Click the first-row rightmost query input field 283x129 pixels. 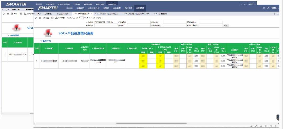[211, 22]
